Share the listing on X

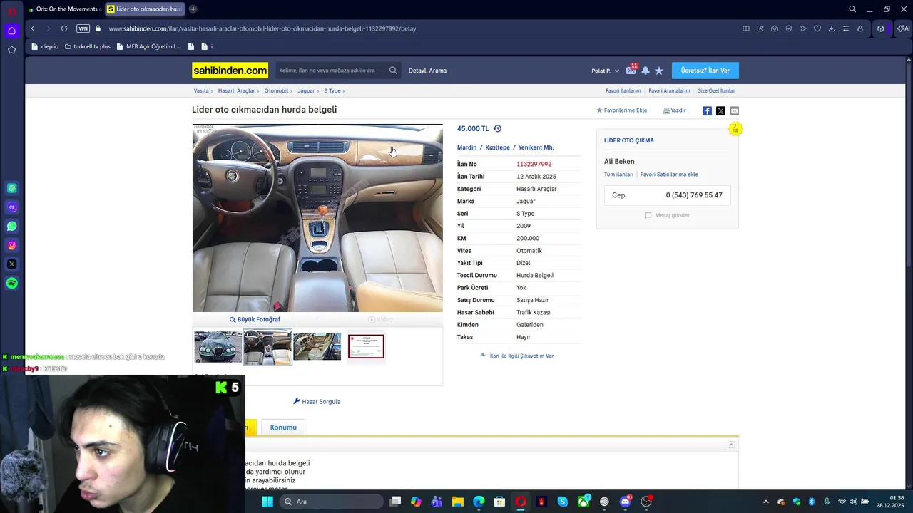coord(720,110)
